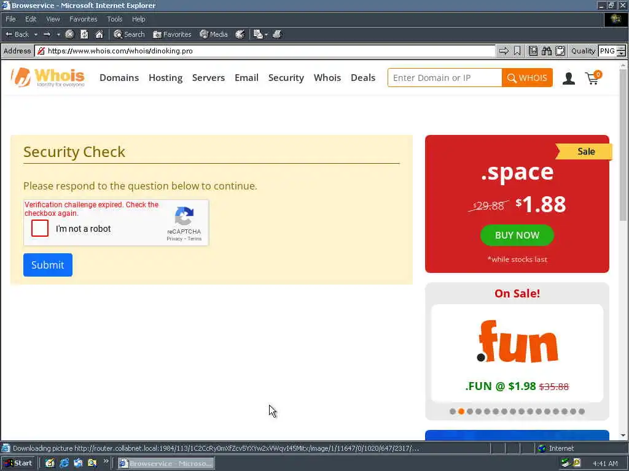Expand the quick launch overflow chevron
The width and height of the screenshot is (629, 471).
[106, 461]
